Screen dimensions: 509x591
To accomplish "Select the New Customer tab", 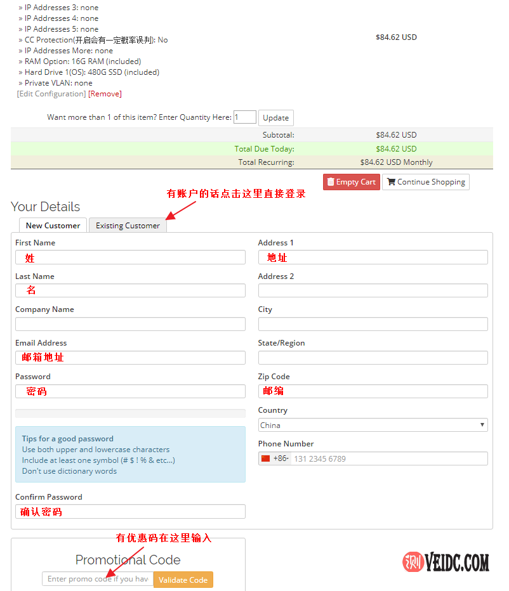I will tap(53, 225).
